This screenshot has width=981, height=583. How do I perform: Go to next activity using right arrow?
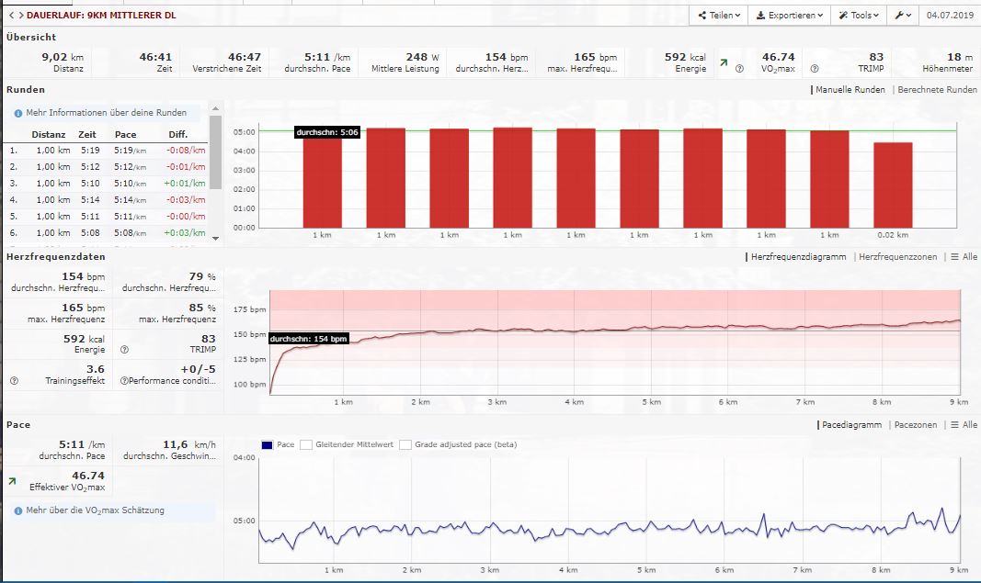pyautogui.click(x=19, y=16)
